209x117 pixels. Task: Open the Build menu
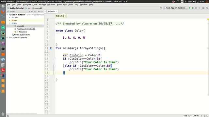(x=59, y=5)
